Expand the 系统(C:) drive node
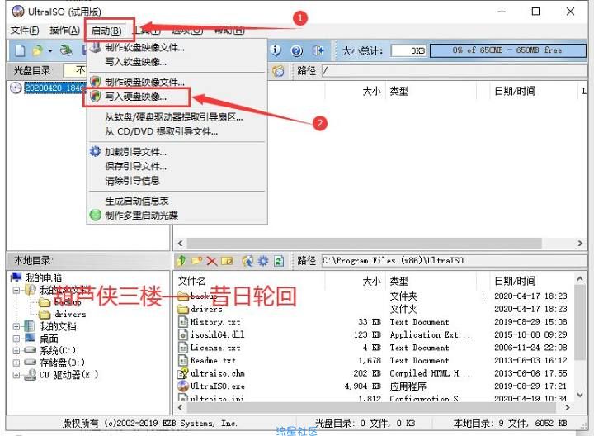594x436 pixels. pyautogui.click(x=17, y=350)
